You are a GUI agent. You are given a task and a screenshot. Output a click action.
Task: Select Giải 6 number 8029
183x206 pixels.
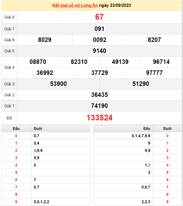(45, 40)
